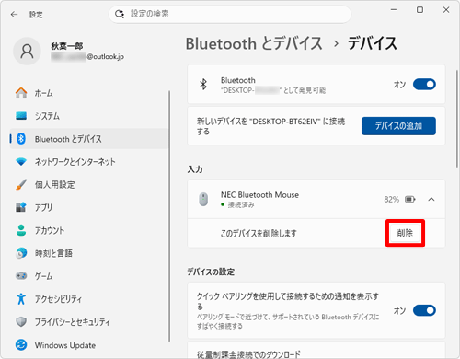The width and height of the screenshot is (460, 359).
Task: Click the 削除 button for the mouse
Action: point(405,233)
